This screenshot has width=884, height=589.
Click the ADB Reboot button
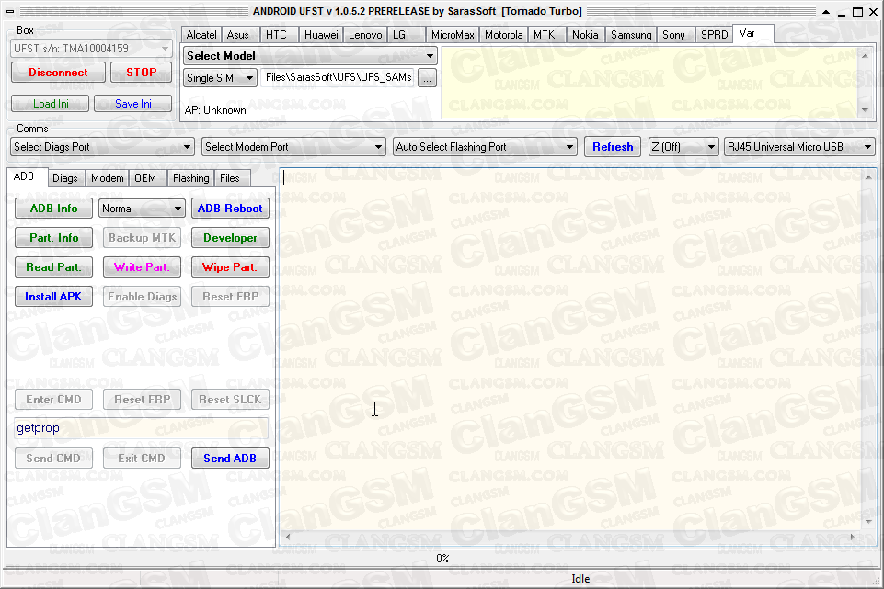[230, 209]
